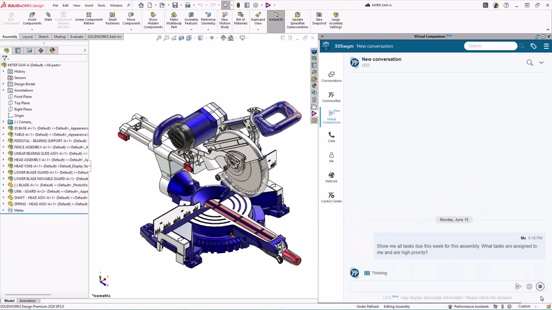
Task: Switch to the Layout tab
Action: pyautogui.click(x=28, y=37)
